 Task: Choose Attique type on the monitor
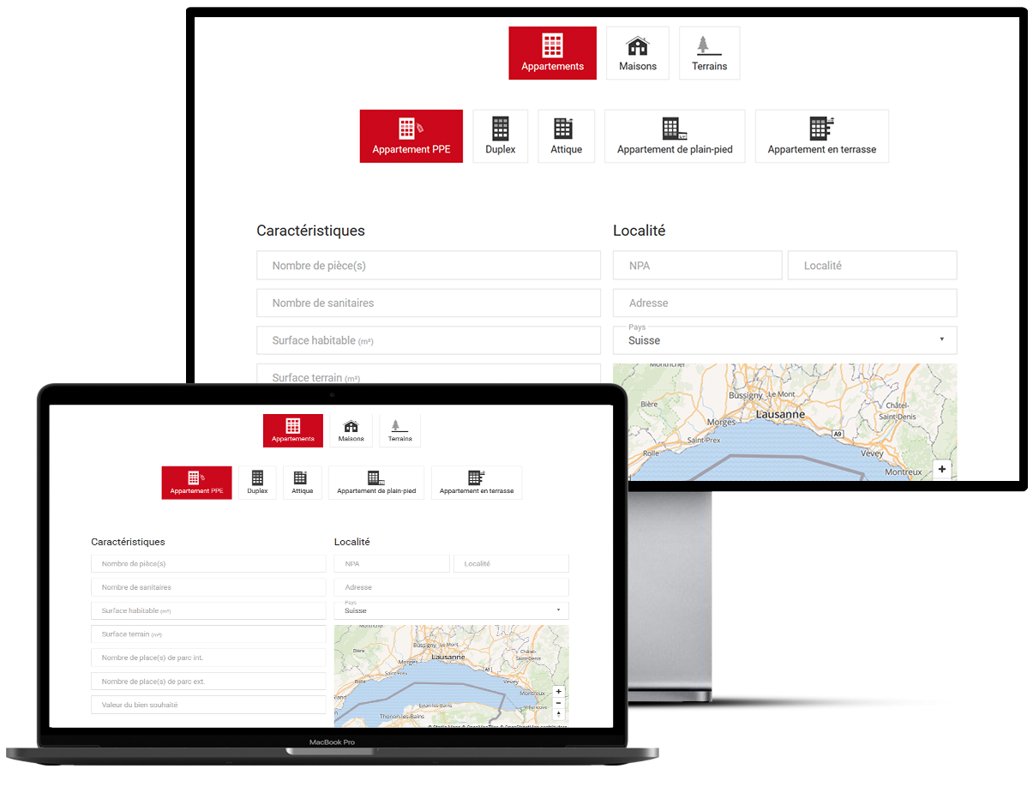coord(566,136)
